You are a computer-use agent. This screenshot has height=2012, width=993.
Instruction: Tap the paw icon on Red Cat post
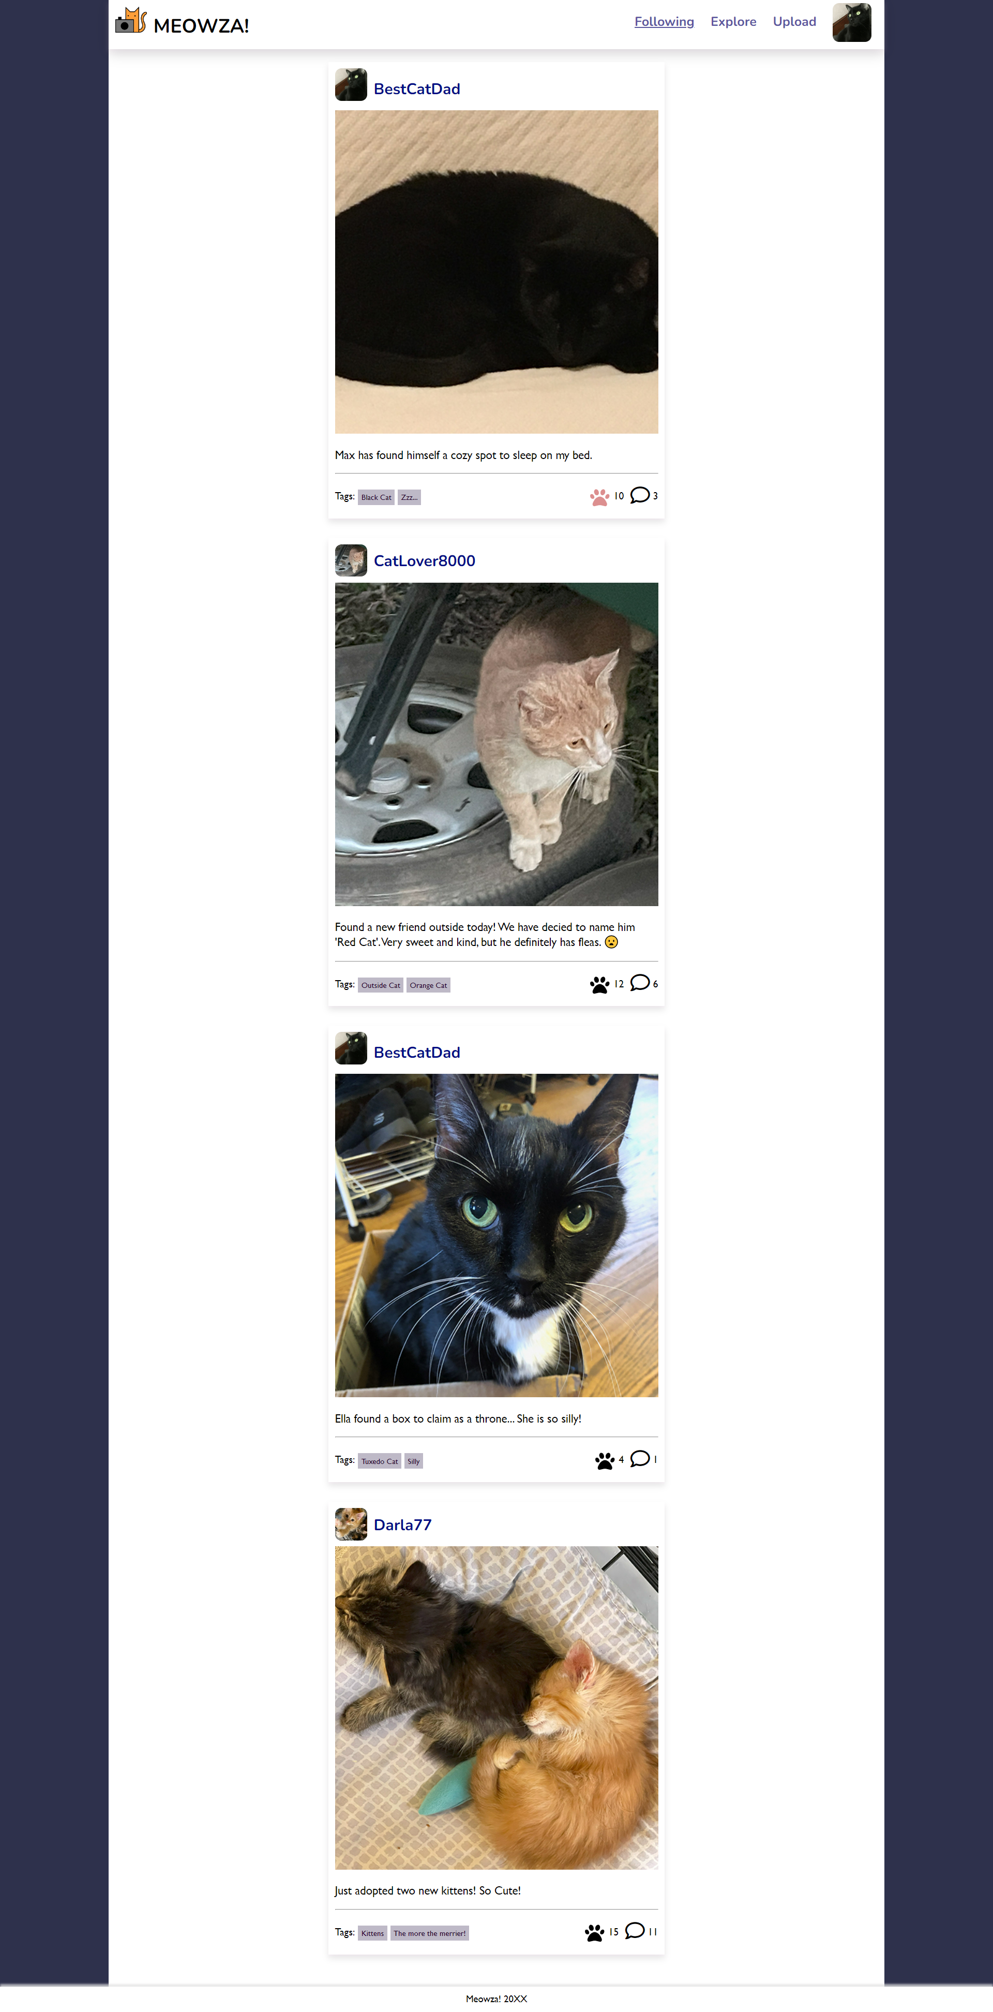point(599,984)
